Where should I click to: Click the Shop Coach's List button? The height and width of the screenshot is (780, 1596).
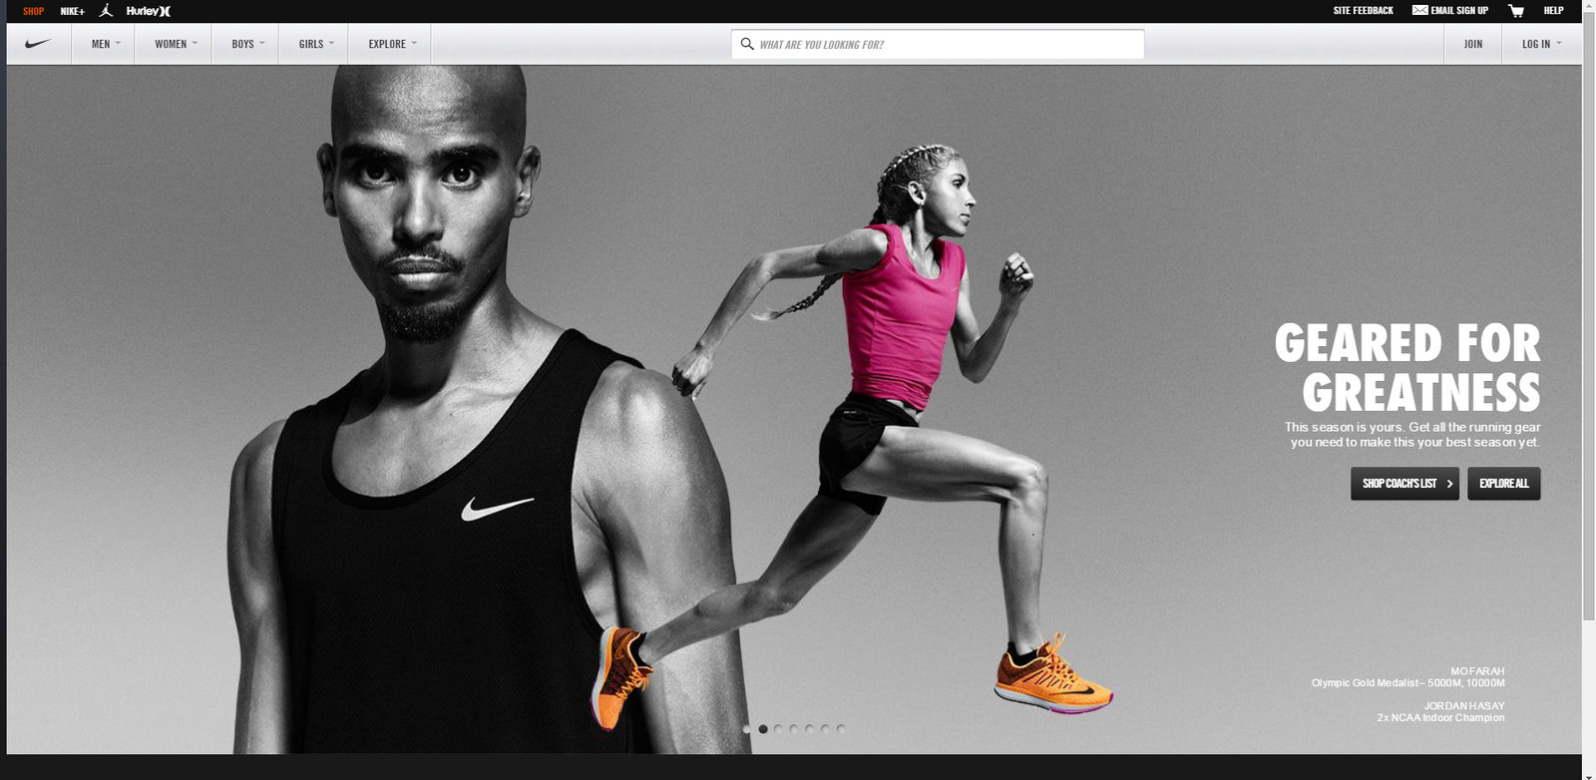[1404, 484]
